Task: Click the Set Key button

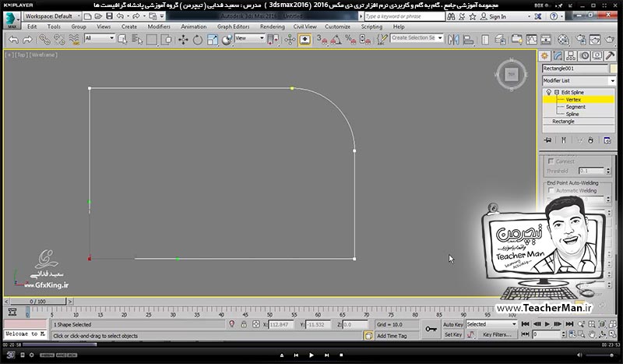Action: [x=453, y=334]
